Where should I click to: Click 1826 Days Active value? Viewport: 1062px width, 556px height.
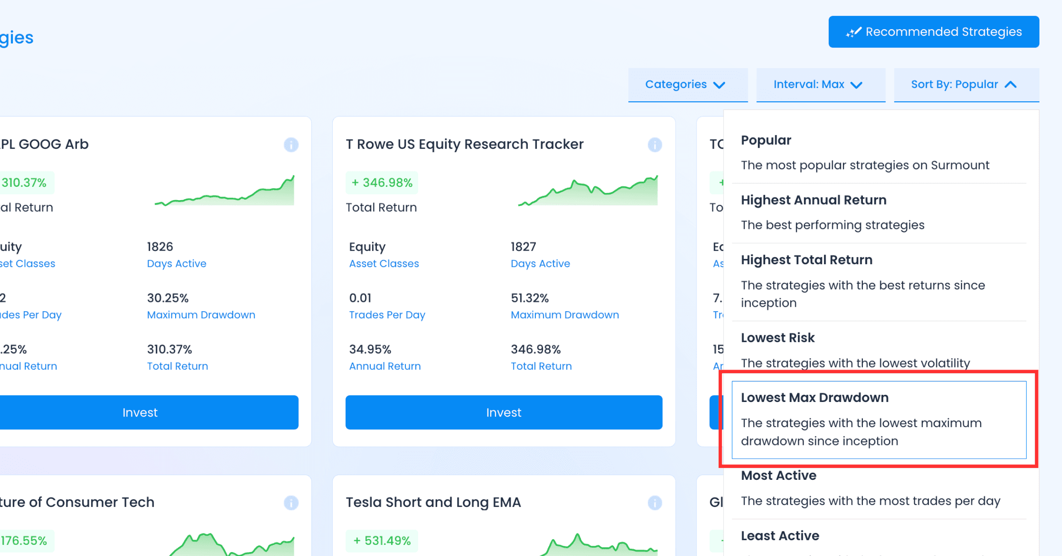click(x=160, y=247)
